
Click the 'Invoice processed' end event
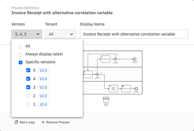136,89
